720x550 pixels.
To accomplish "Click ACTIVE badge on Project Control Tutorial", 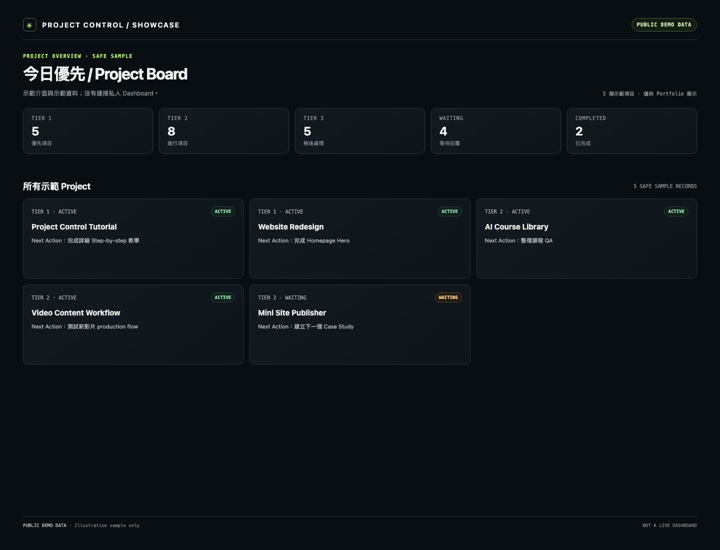I will pos(223,211).
